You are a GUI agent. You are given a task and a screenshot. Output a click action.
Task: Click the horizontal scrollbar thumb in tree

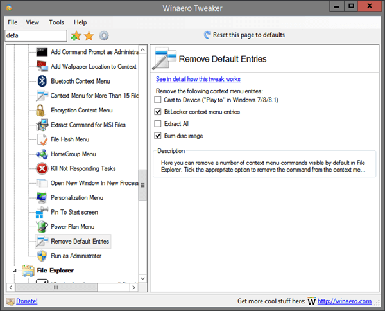click(56, 287)
